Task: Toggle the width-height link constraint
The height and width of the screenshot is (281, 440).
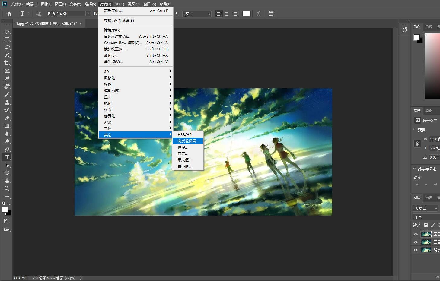Action: tap(417, 144)
